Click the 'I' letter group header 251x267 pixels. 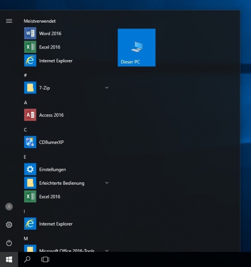point(24,211)
